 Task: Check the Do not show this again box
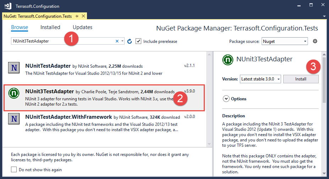(x=14, y=170)
